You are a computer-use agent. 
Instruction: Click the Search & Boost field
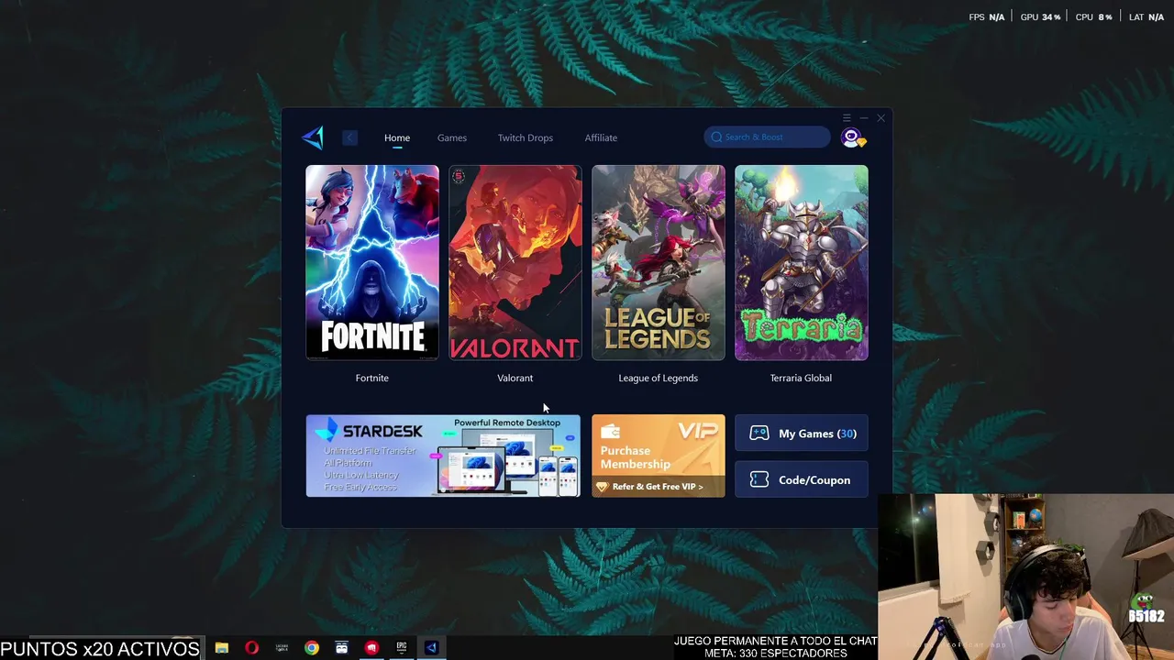click(x=768, y=137)
